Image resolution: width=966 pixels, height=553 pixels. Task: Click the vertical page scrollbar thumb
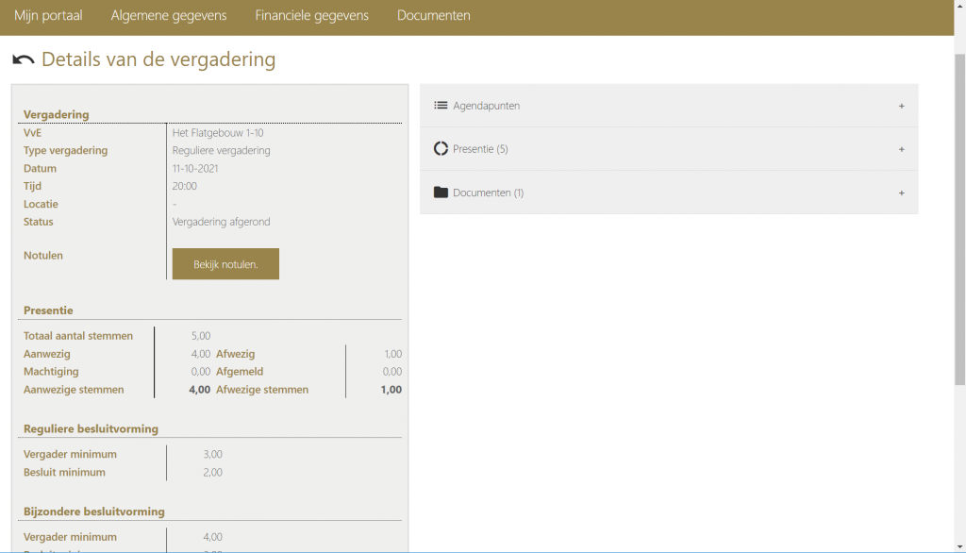959,217
